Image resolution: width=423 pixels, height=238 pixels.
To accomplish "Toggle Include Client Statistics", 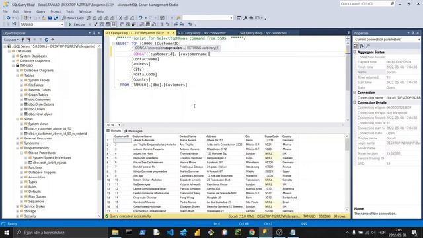I will [x=134, y=24].
